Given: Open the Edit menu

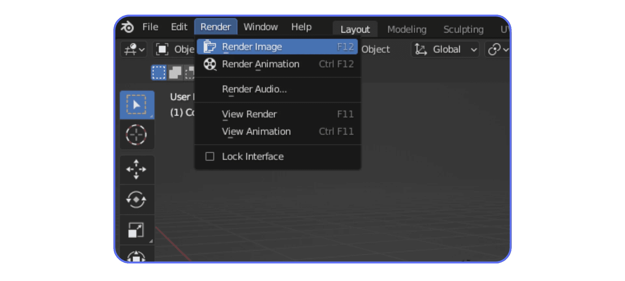Looking at the screenshot, I should coord(179,27).
